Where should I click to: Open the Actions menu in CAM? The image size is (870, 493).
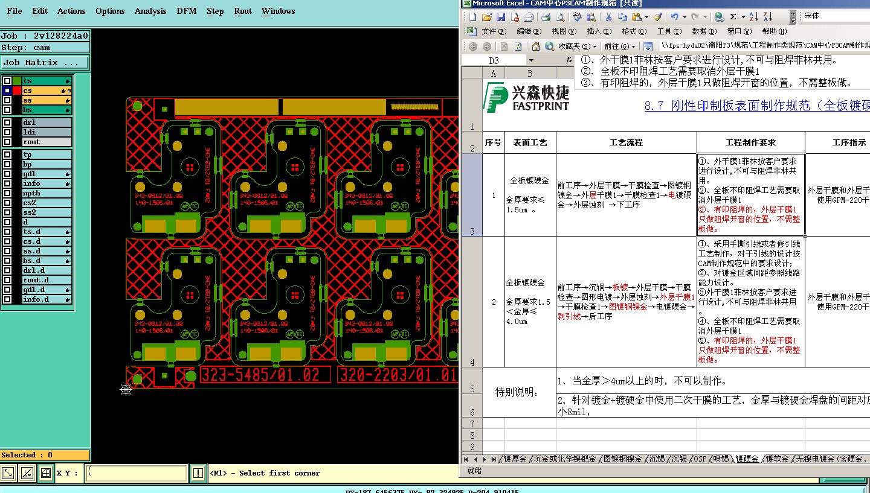tap(71, 11)
